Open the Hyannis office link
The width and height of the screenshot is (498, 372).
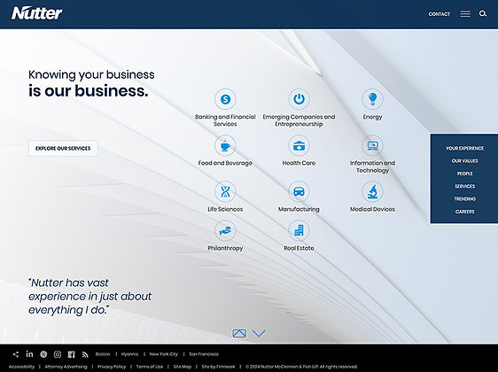coord(129,354)
